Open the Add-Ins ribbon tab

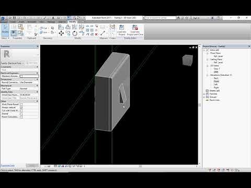62,22
